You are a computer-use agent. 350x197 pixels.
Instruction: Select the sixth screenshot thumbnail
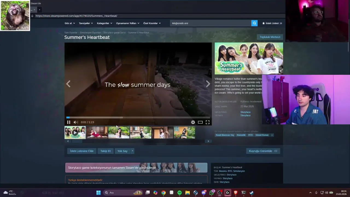(185, 132)
